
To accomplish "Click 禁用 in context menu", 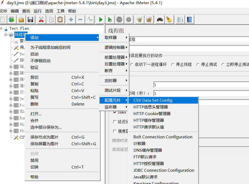I will coord(62,160).
